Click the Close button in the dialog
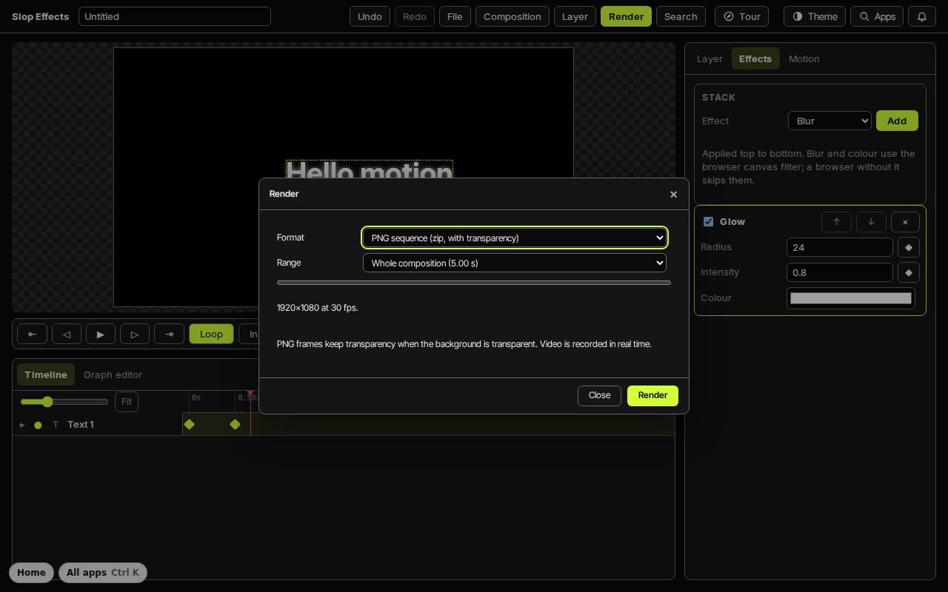Image resolution: width=948 pixels, height=592 pixels. coord(599,395)
